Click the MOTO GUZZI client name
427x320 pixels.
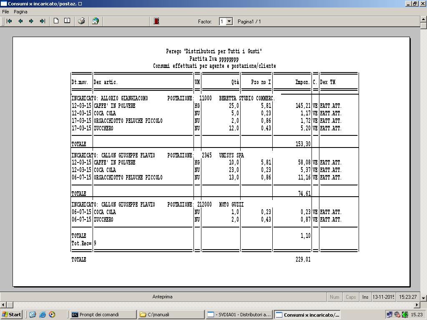(x=231, y=204)
